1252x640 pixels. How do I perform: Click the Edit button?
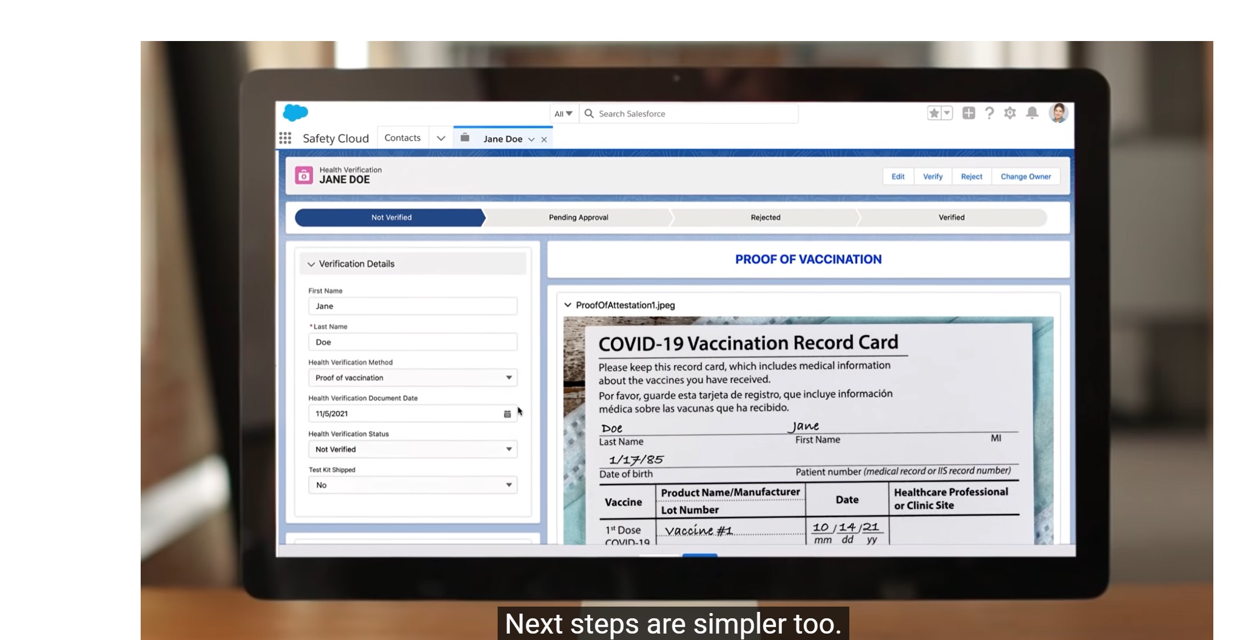pos(898,176)
